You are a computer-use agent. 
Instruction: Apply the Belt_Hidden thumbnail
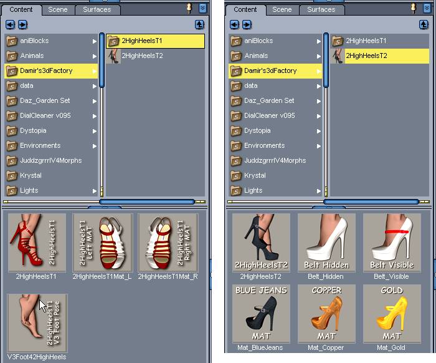click(326, 242)
